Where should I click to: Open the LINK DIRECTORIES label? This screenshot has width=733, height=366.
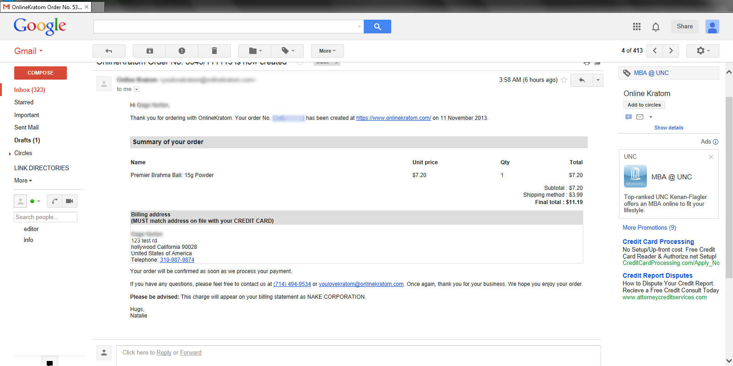42,168
